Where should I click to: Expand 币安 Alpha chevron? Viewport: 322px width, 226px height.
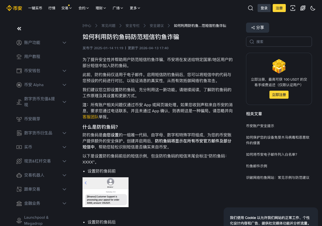64,85
